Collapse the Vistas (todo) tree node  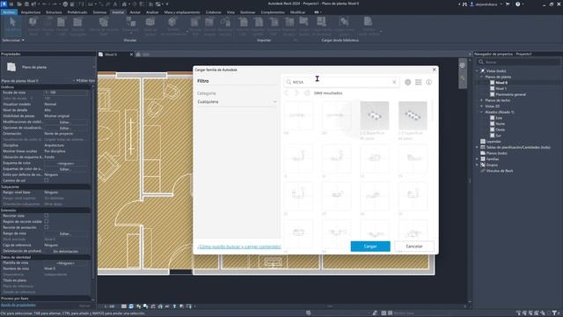tap(478, 70)
